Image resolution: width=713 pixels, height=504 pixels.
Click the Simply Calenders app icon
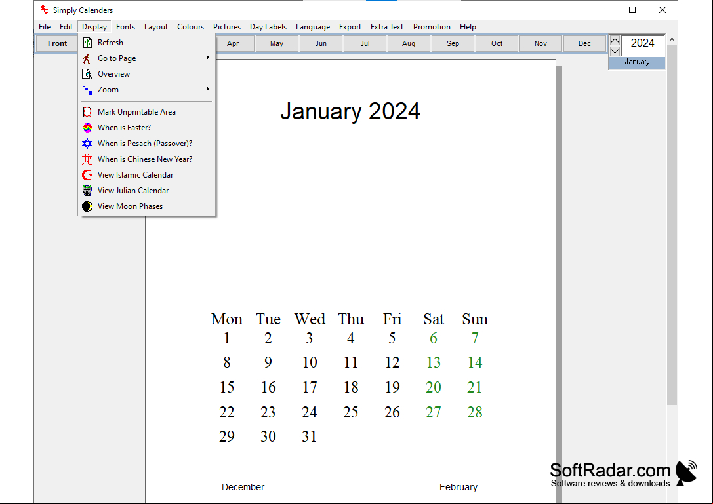point(45,10)
